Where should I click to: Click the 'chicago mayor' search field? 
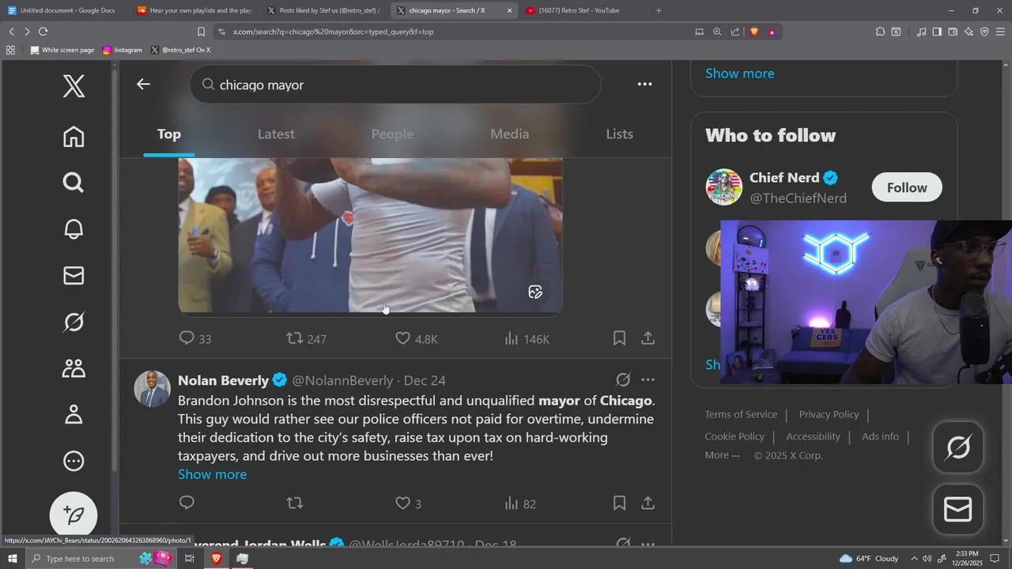click(395, 85)
